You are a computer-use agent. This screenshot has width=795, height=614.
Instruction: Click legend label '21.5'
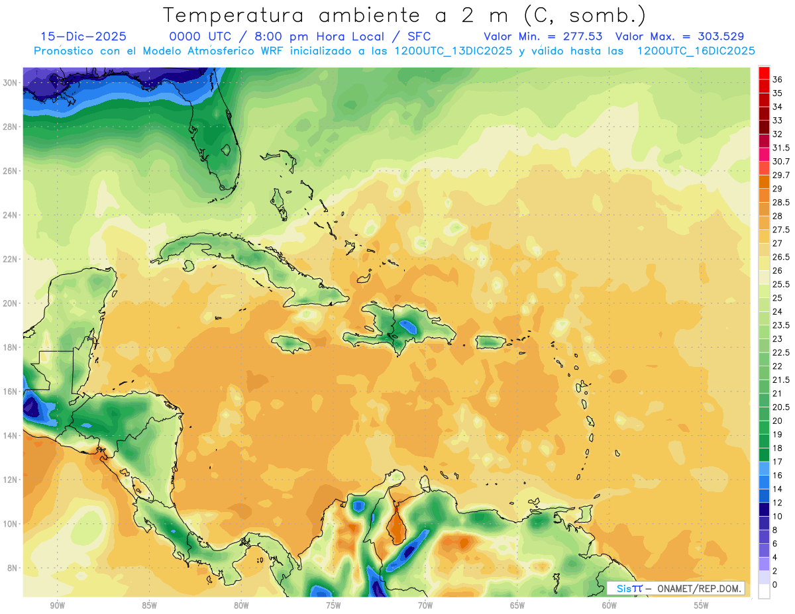(x=781, y=380)
